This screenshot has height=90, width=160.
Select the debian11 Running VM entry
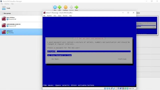[21, 32]
